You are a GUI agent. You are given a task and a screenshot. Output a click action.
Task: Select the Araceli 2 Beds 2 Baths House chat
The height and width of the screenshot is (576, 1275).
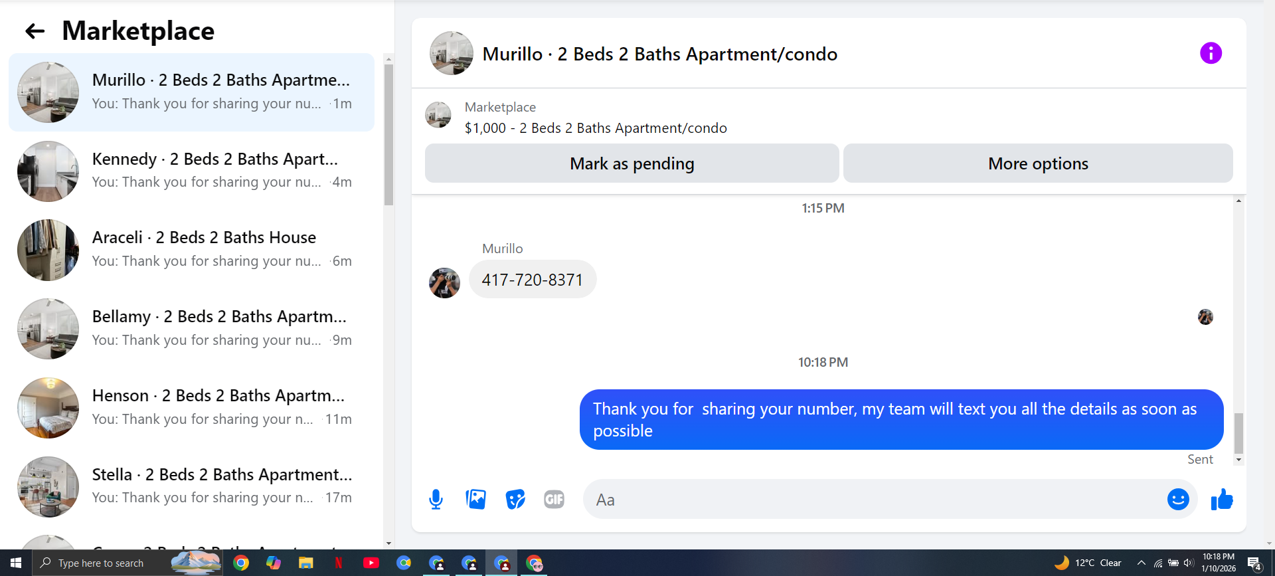(x=191, y=250)
